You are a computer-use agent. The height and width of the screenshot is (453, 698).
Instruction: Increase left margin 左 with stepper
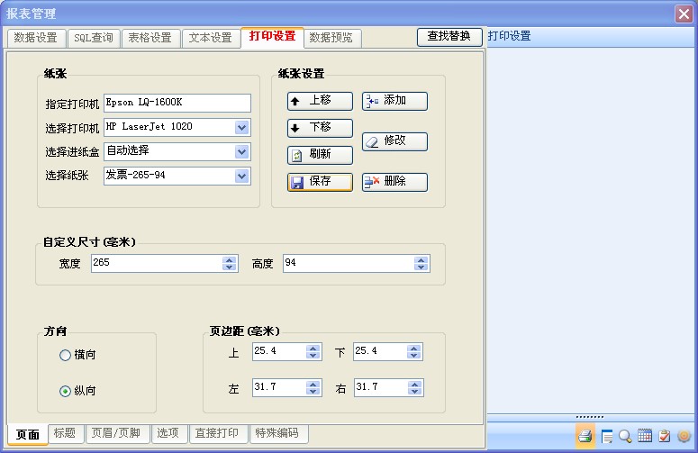[313, 385]
